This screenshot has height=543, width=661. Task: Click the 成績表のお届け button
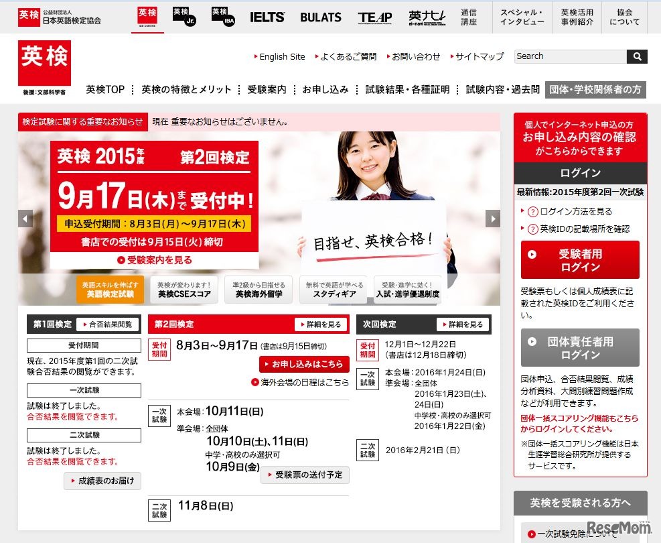pyautogui.click(x=102, y=481)
